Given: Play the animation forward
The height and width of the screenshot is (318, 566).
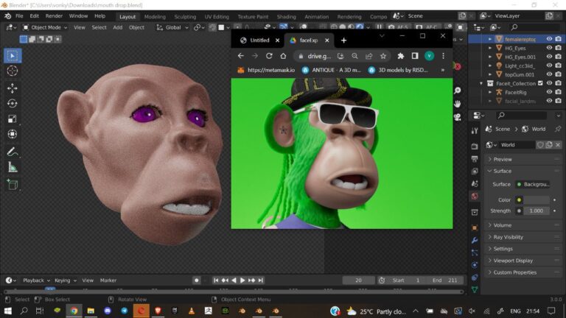Looking at the screenshot, I should [242, 280].
